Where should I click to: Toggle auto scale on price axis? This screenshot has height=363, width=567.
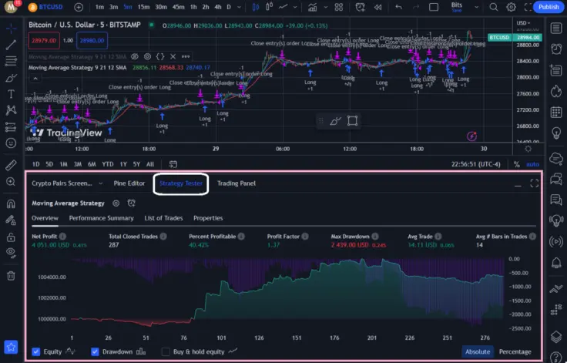tap(532, 164)
